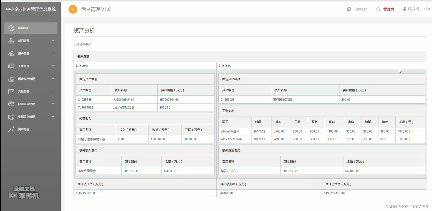
Task: Click asset value 150002544.00
Action: tap(169, 100)
